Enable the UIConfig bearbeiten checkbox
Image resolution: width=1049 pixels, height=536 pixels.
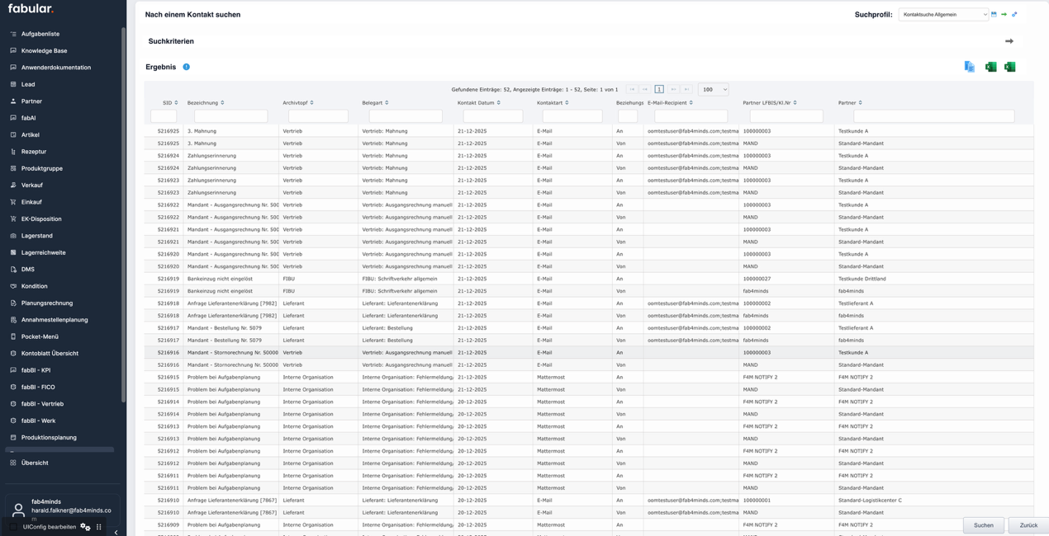[14, 527]
